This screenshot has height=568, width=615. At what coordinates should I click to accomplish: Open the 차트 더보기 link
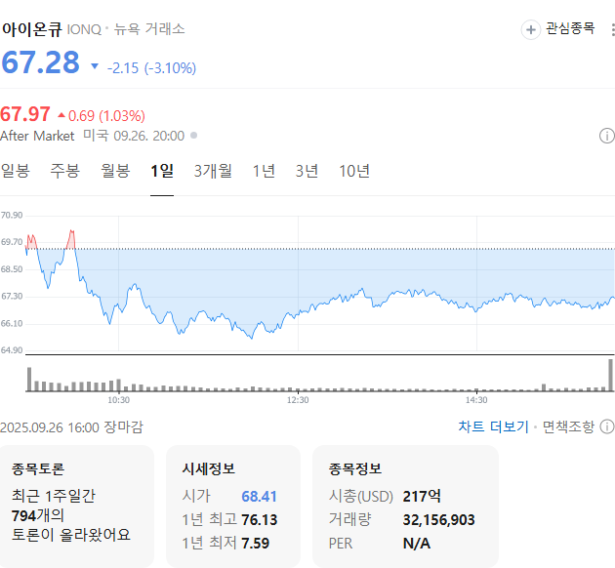click(493, 426)
